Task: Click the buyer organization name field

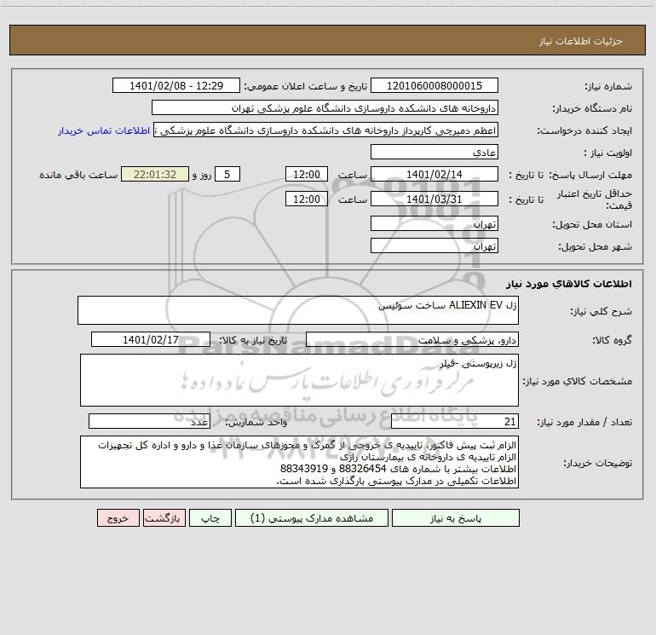Action: click(325, 108)
